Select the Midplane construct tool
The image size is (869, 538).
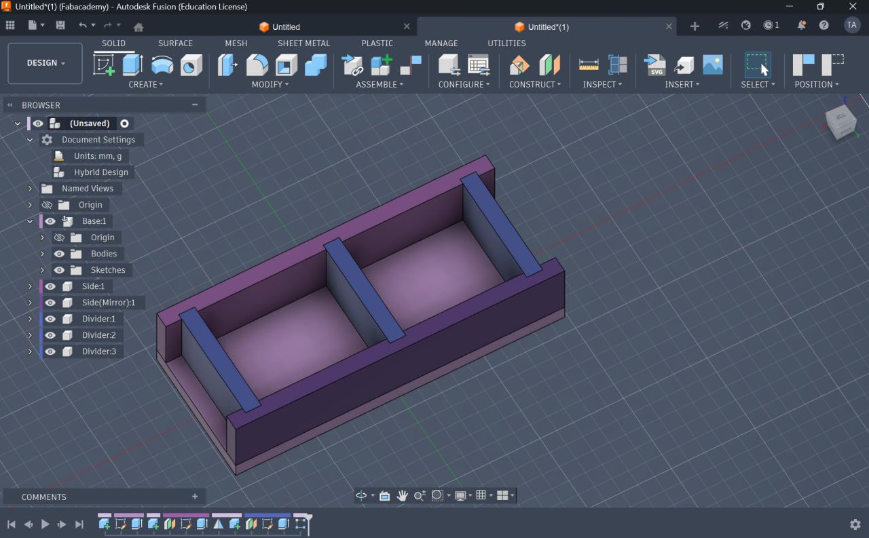549,65
